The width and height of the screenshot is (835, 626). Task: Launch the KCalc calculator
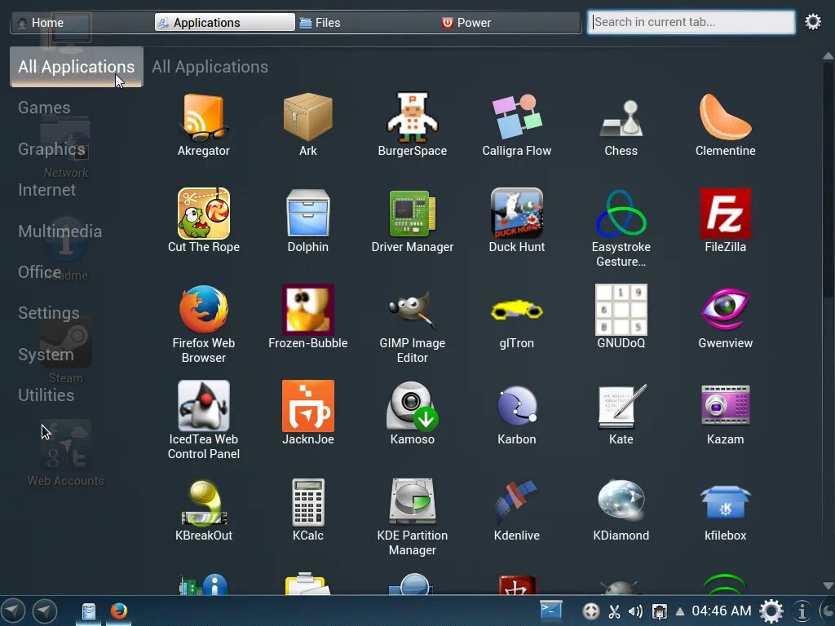pyautogui.click(x=307, y=509)
